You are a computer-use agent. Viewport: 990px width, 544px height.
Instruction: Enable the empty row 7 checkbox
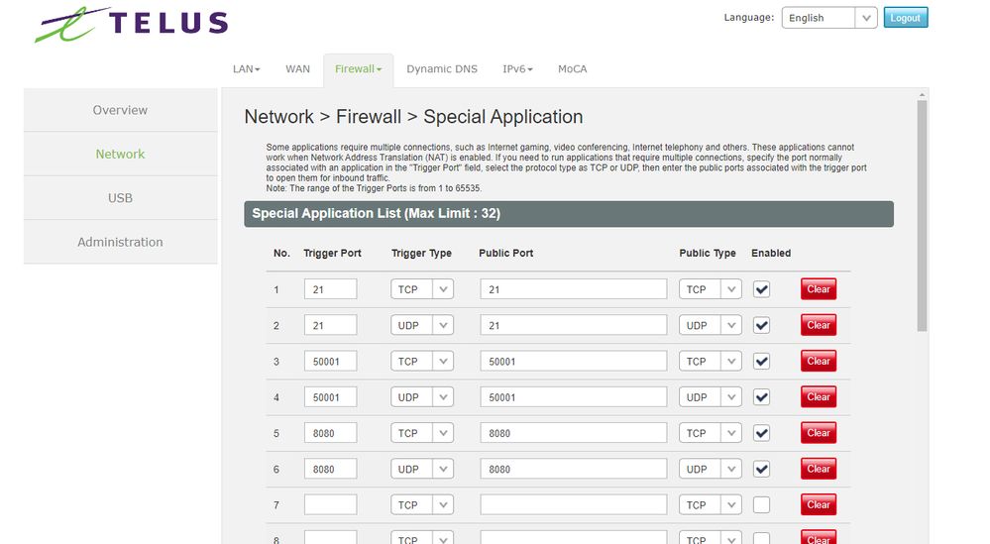(x=761, y=505)
